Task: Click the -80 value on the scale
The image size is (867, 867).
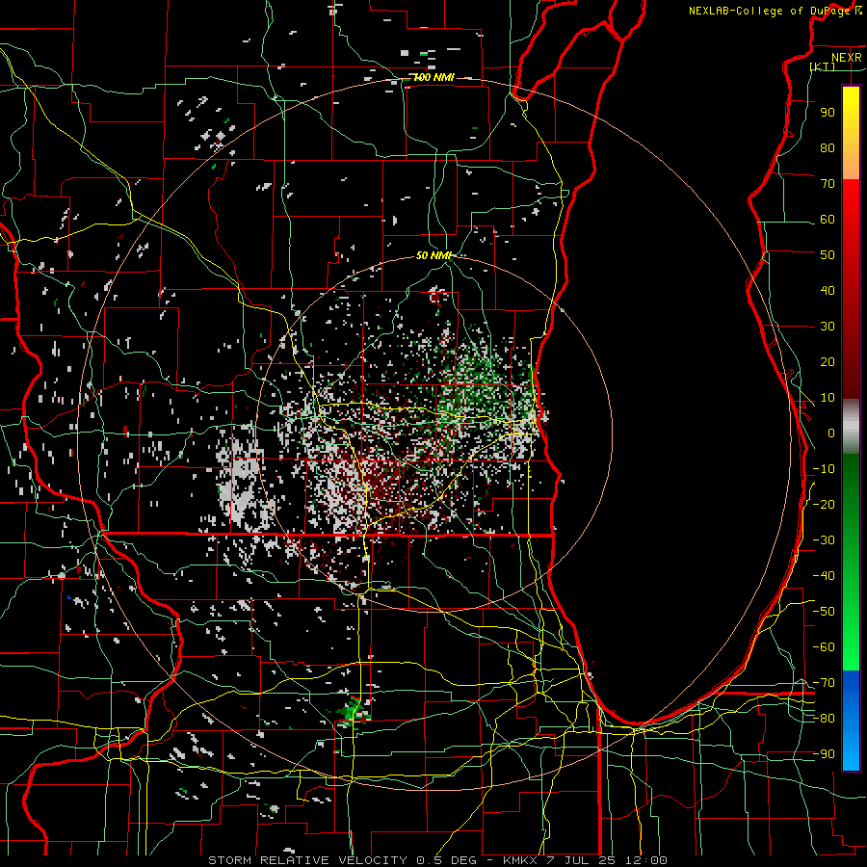Action: point(824,719)
